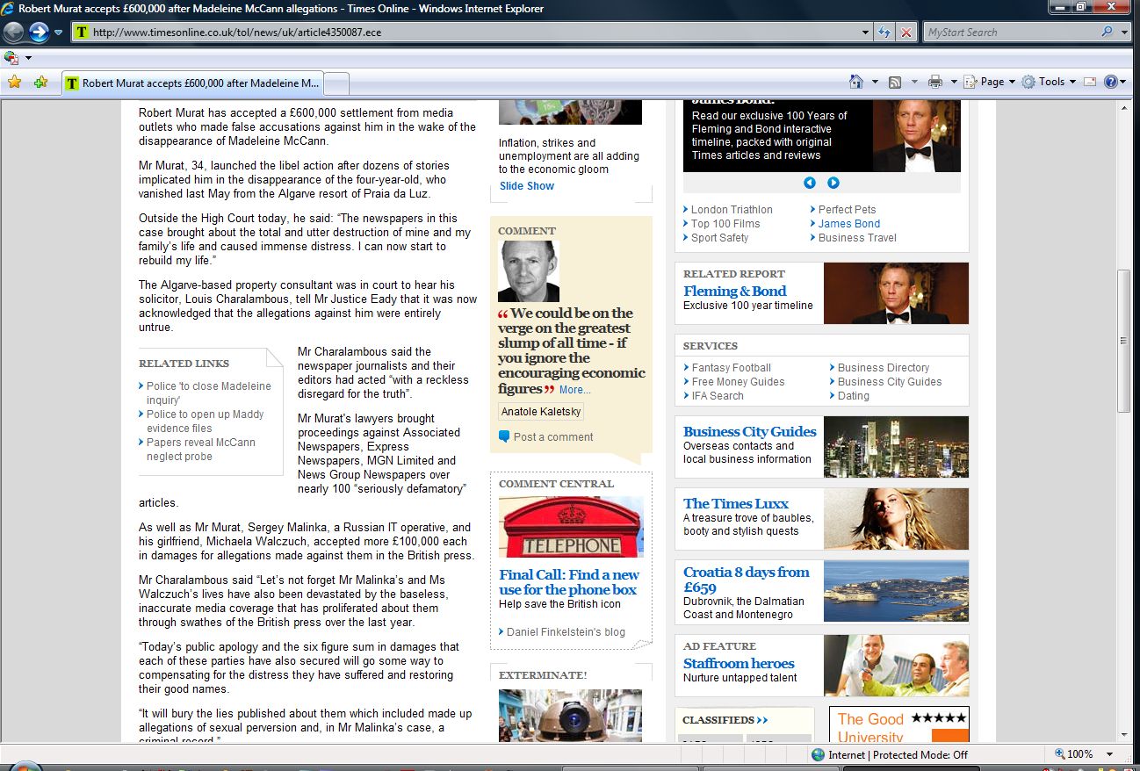Open the zoom level dropdown arrow
Screen dimensions: 1140x771
(1110, 754)
